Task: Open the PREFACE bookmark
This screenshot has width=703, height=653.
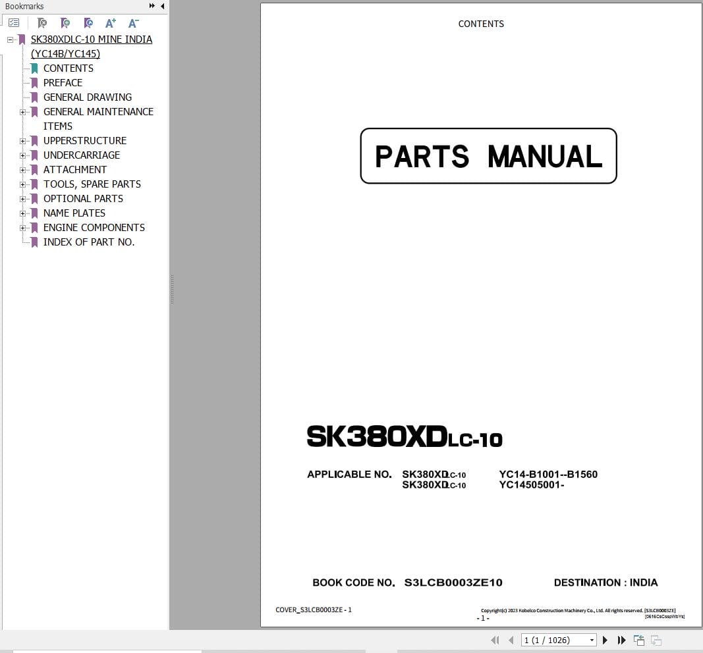Action: 63,82
